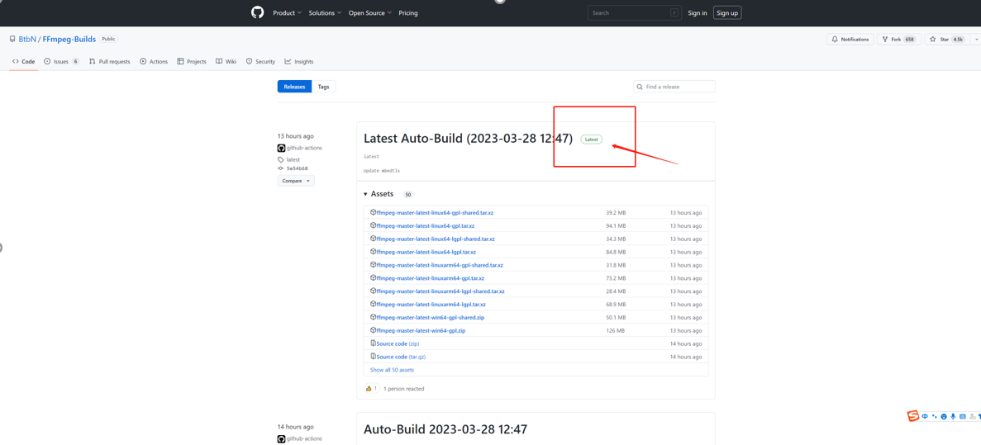The image size is (981, 445).
Task: Collapse the Assets section triangle
Action: [x=365, y=194]
